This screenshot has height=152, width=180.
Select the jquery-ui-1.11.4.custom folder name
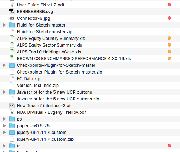(42, 133)
